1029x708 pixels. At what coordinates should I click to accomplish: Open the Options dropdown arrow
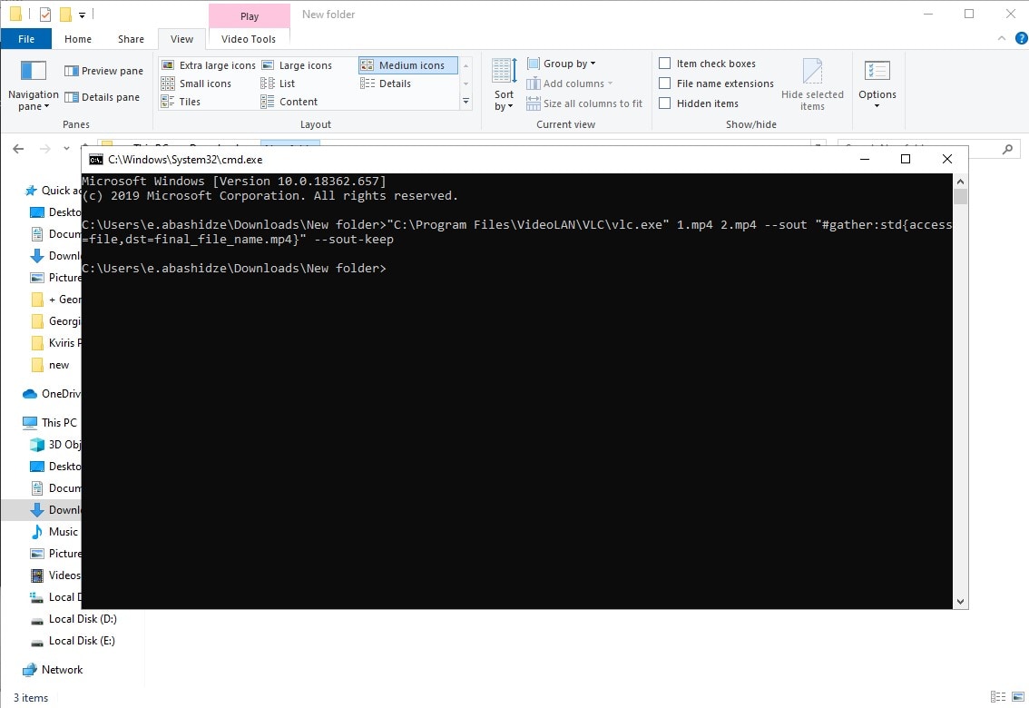877,105
